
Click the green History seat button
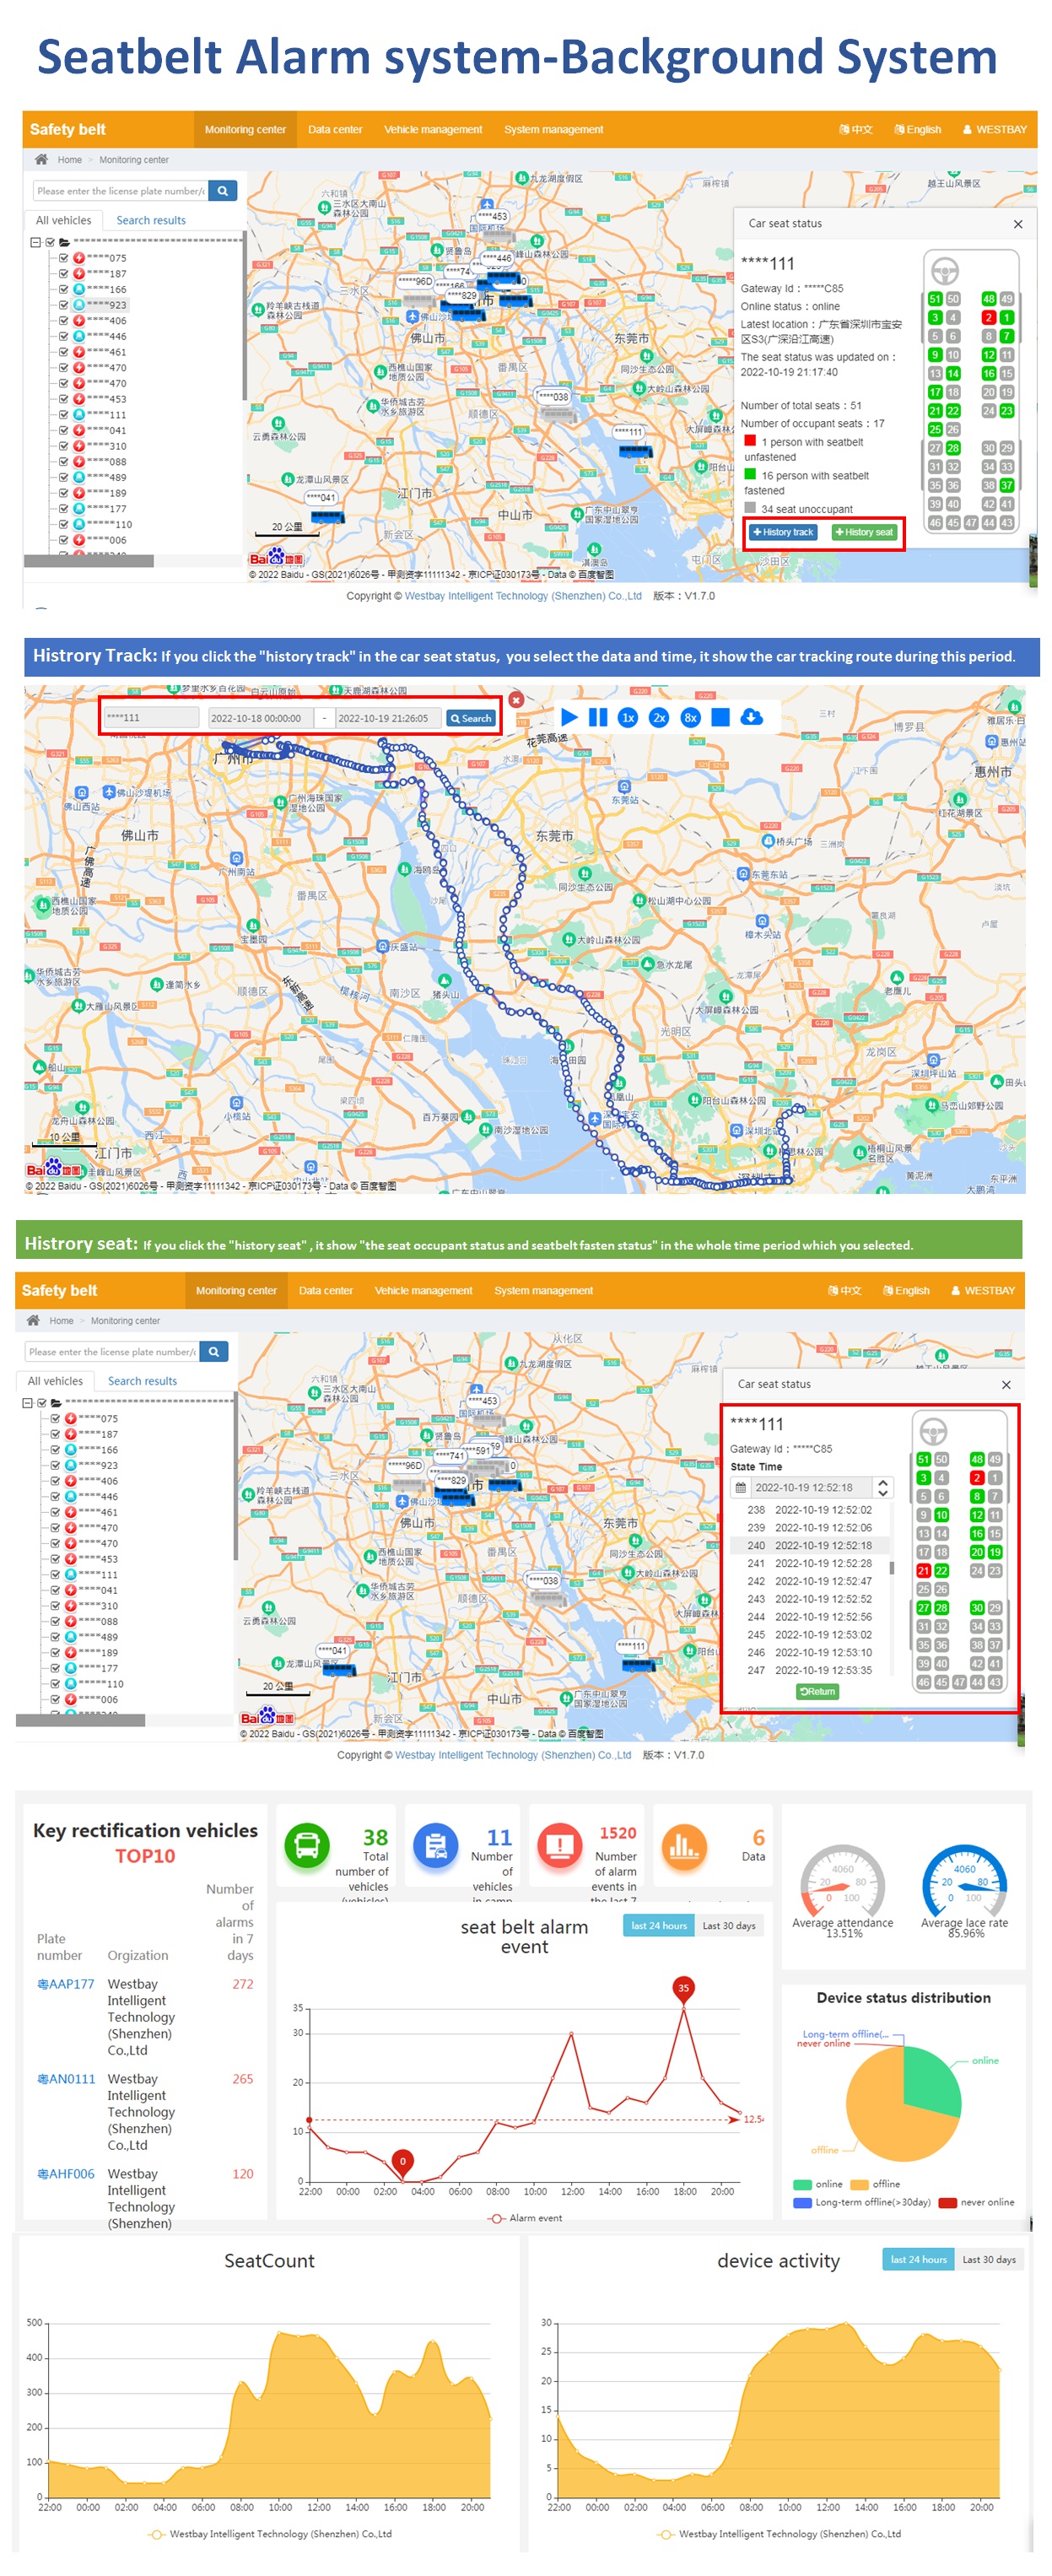click(x=864, y=532)
